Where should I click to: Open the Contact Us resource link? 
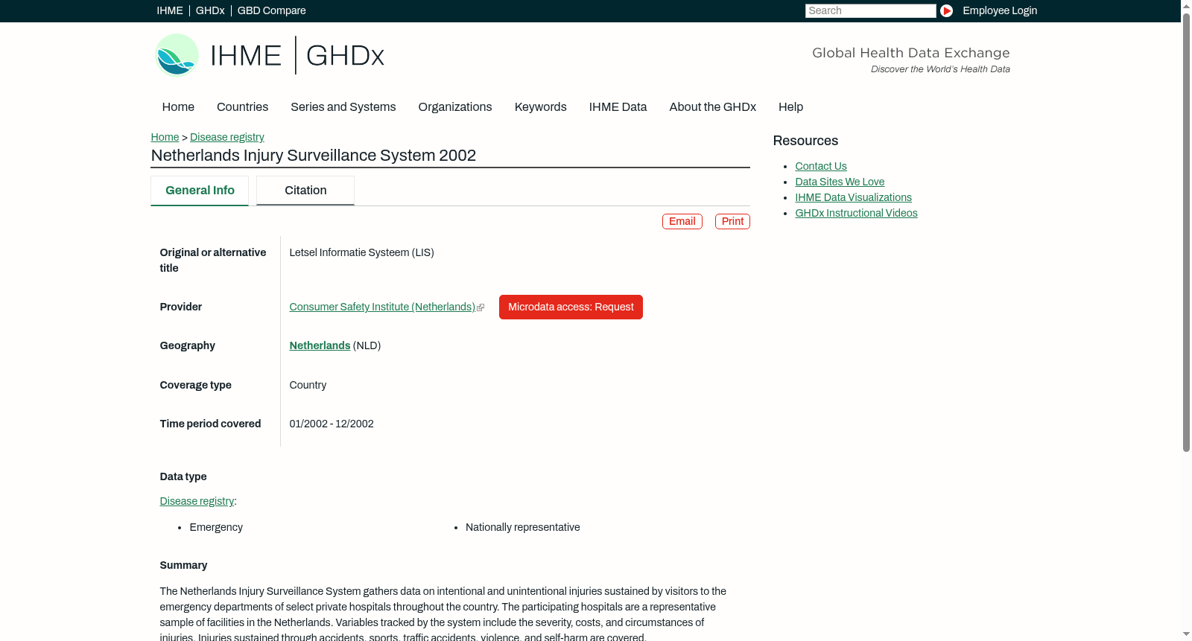821,166
